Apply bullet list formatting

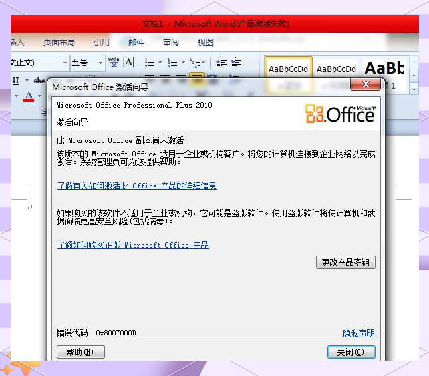149,63
